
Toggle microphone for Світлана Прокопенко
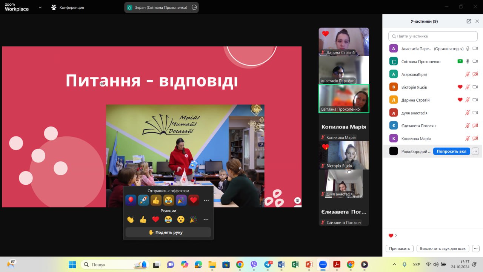468,61
